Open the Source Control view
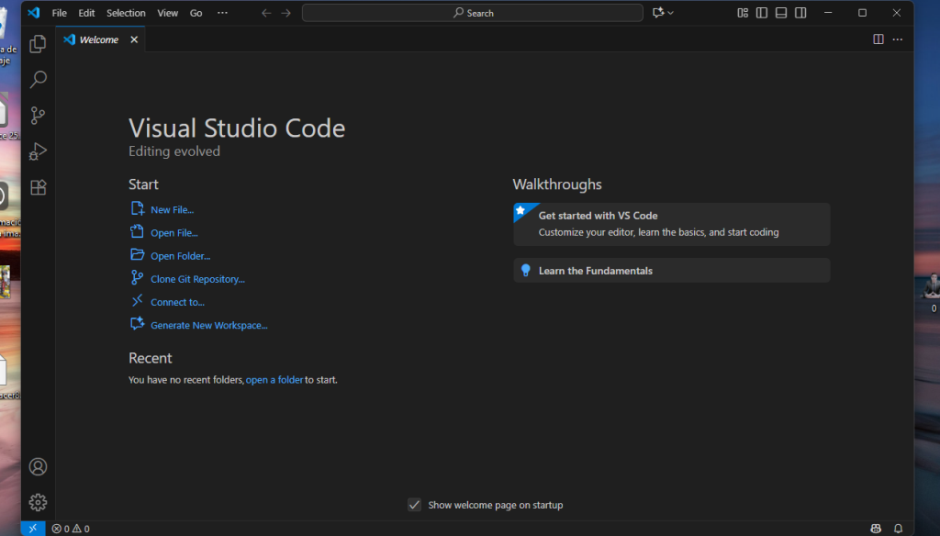The width and height of the screenshot is (940, 536). point(38,116)
